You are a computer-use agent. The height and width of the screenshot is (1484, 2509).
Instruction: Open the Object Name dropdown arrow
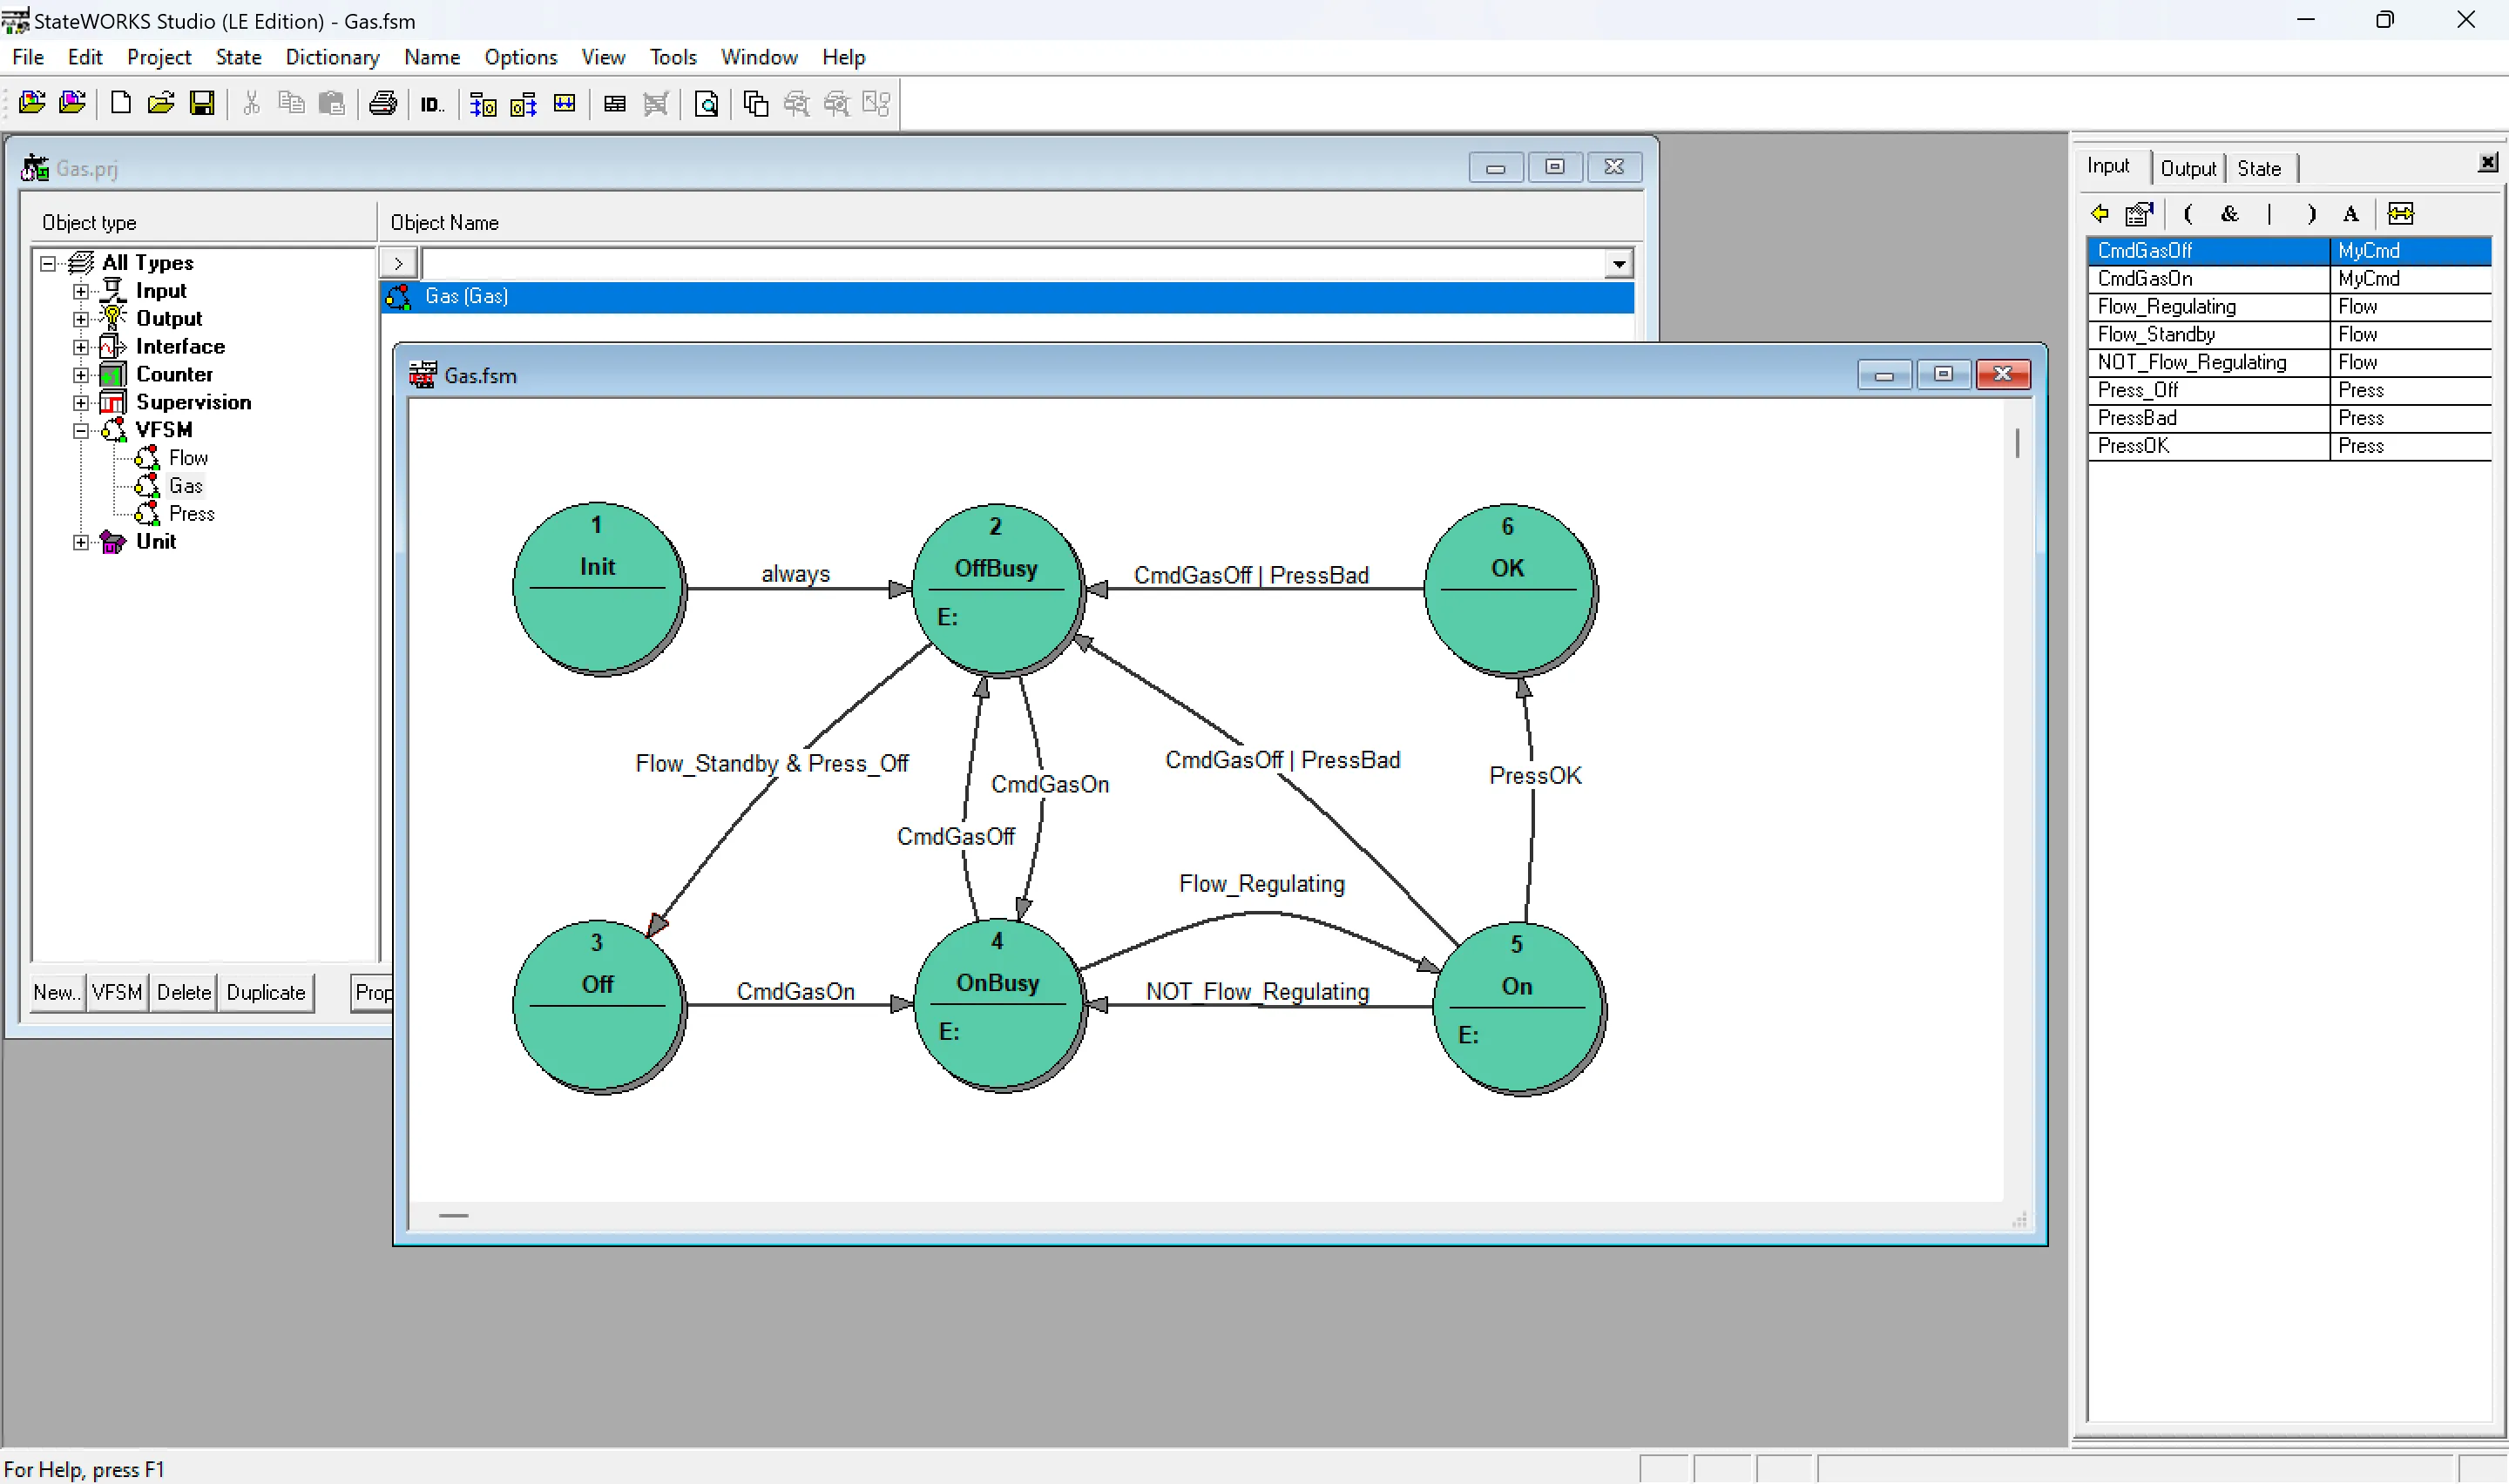[1618, 264]
